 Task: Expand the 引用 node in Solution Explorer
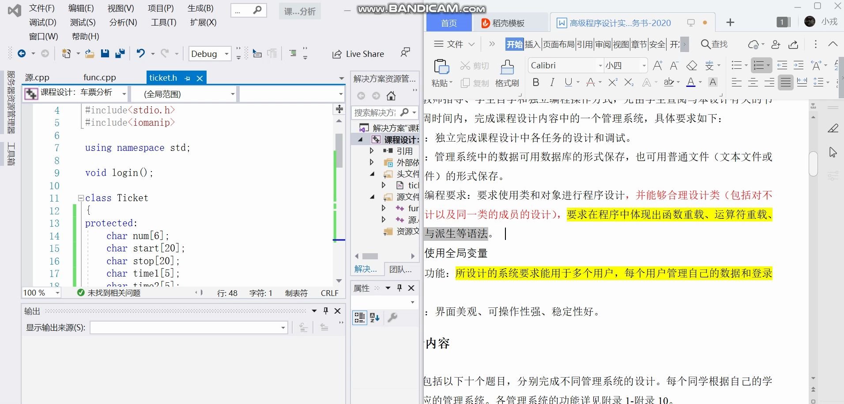(372, 151)
